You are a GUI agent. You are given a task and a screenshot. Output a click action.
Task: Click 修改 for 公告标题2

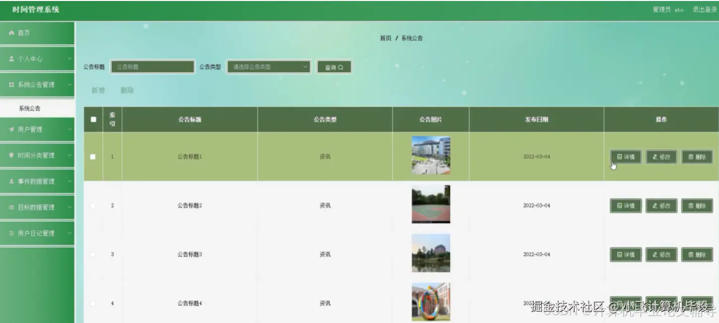tap(661, 206)
